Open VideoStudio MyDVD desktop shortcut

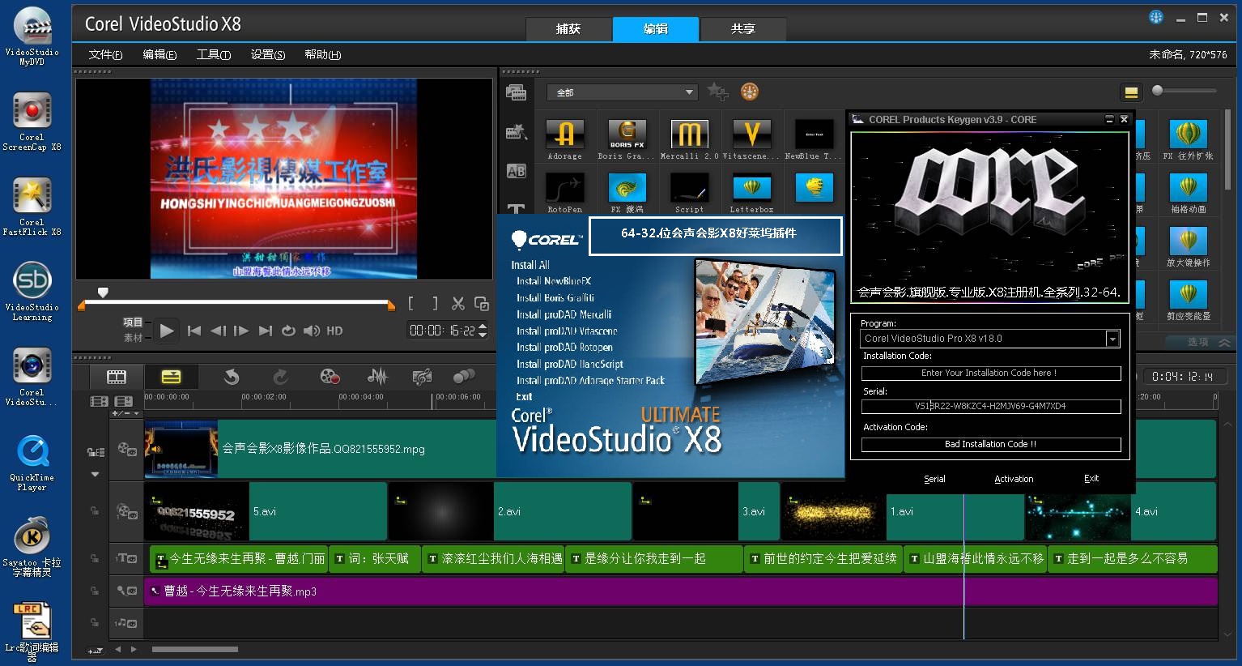32,36
